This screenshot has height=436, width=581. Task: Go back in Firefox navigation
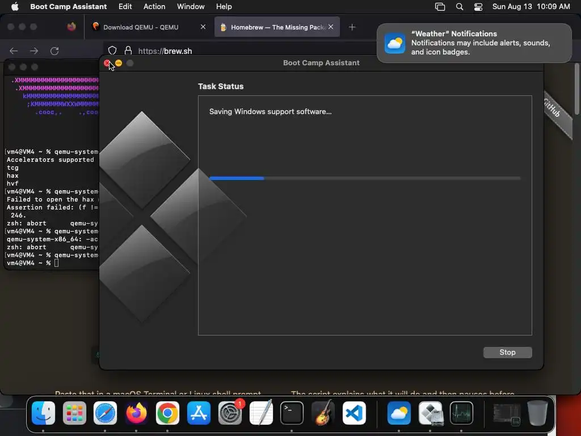(x=14, y=51)
